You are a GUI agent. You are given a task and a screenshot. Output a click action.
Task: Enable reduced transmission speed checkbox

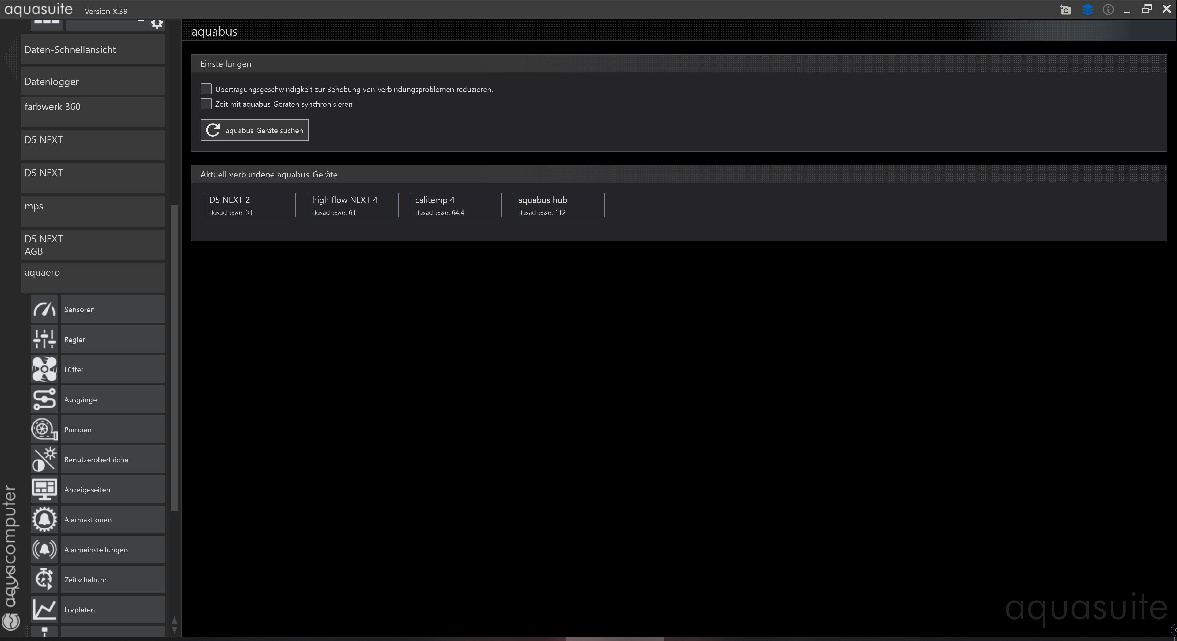(x=206, y=89)
